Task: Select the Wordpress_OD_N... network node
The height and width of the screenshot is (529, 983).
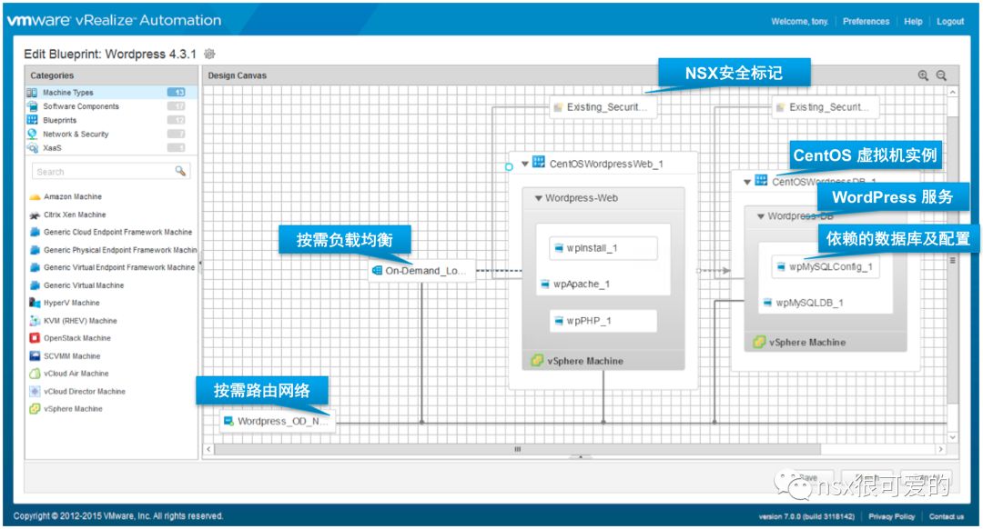Action: click(278, 421)
